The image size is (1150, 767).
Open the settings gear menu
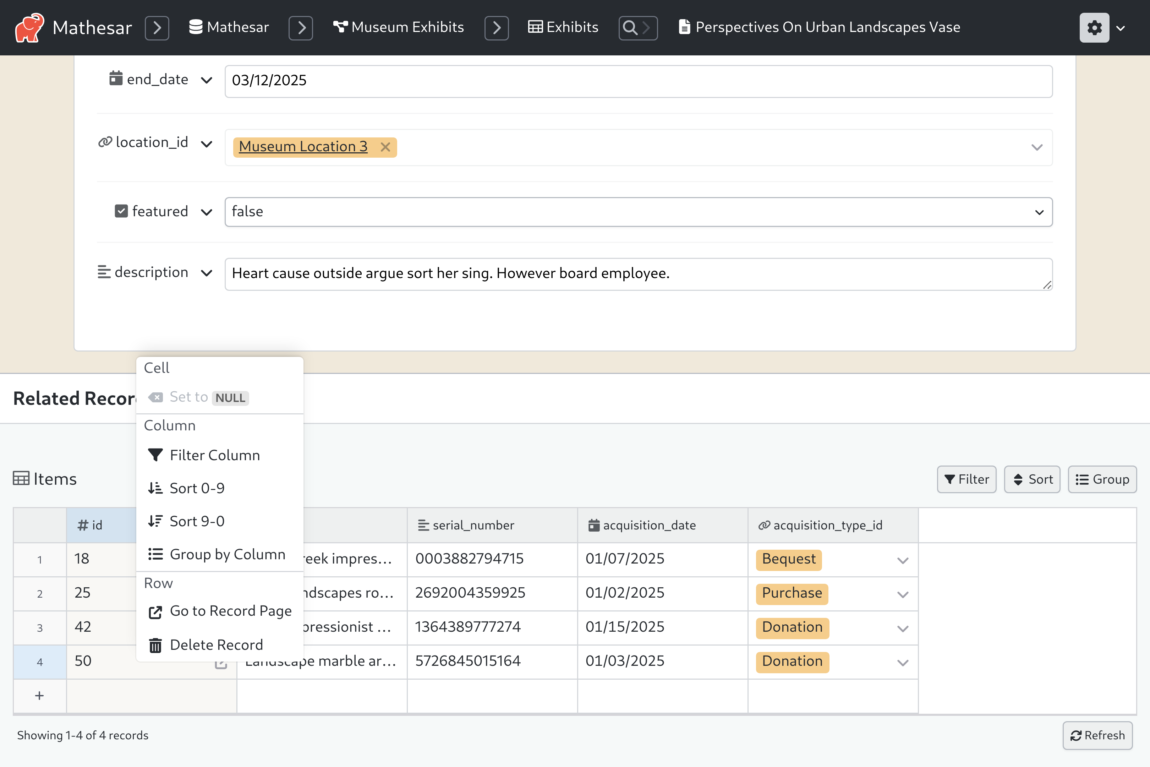(1094, 27)
